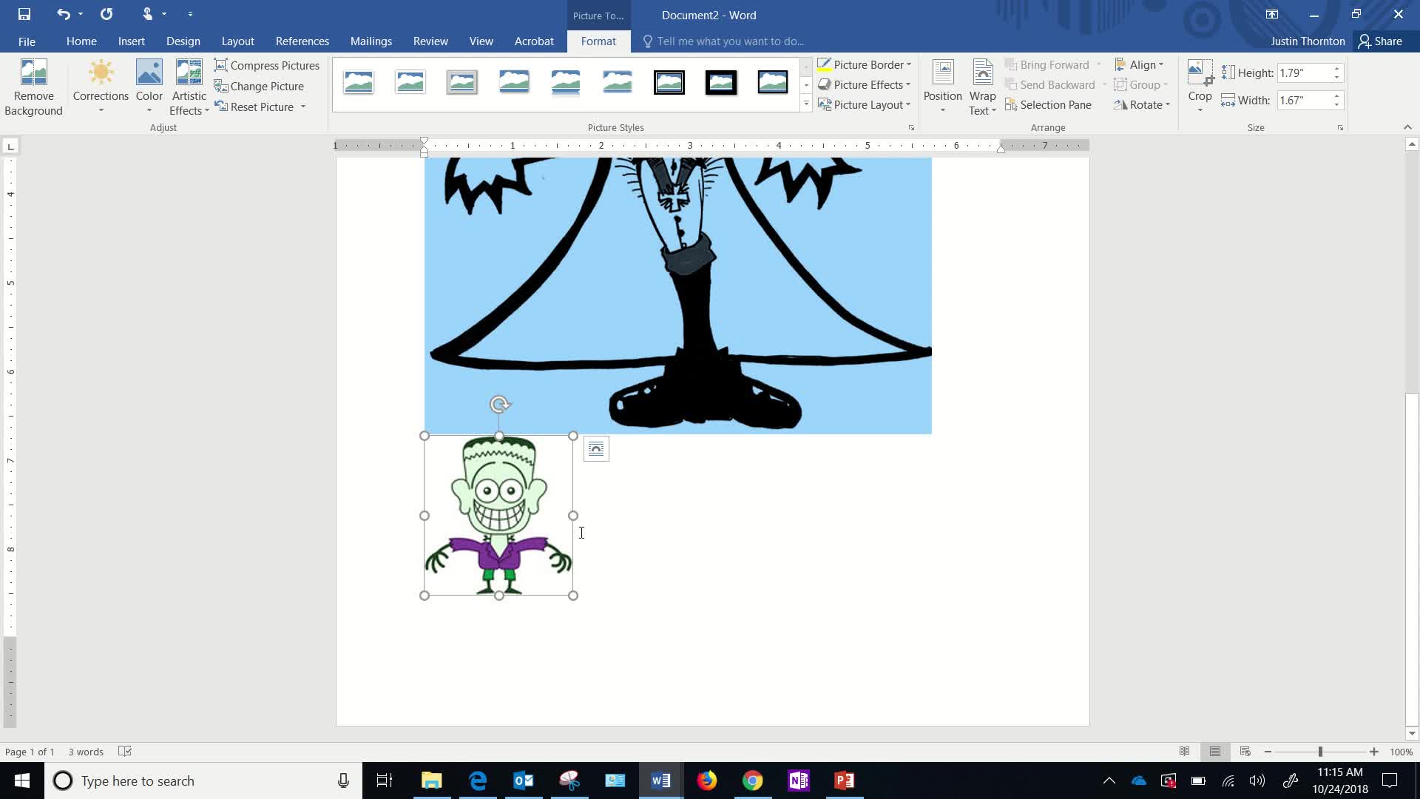1420x799 pixels.
Task: Expand the Picture Styles gallery More arrow
Action: pyautogui.click(x=806, y=104)
